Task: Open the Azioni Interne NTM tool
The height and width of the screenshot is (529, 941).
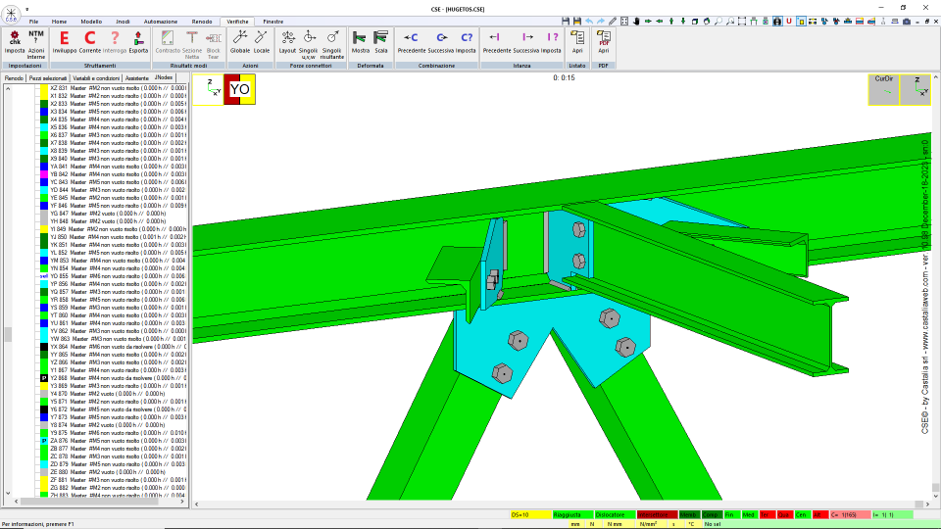Action: coord(36,44)
